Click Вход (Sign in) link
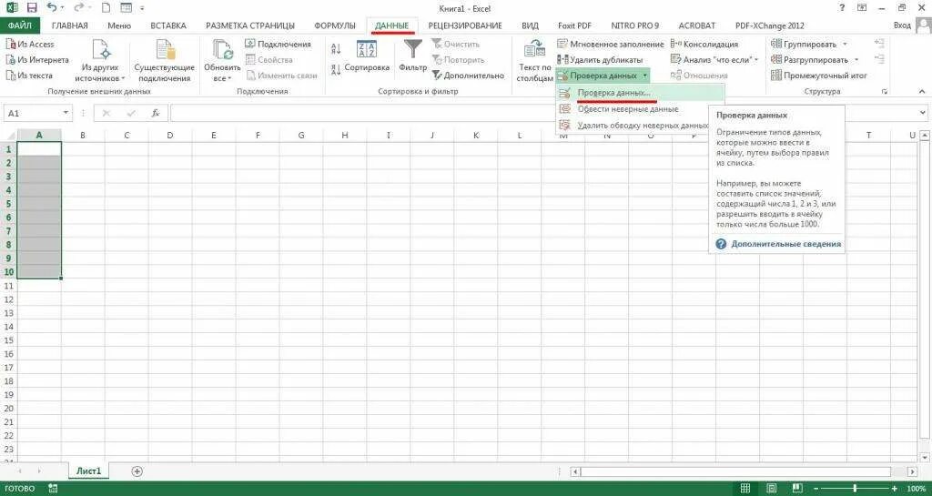 [902, 25]
